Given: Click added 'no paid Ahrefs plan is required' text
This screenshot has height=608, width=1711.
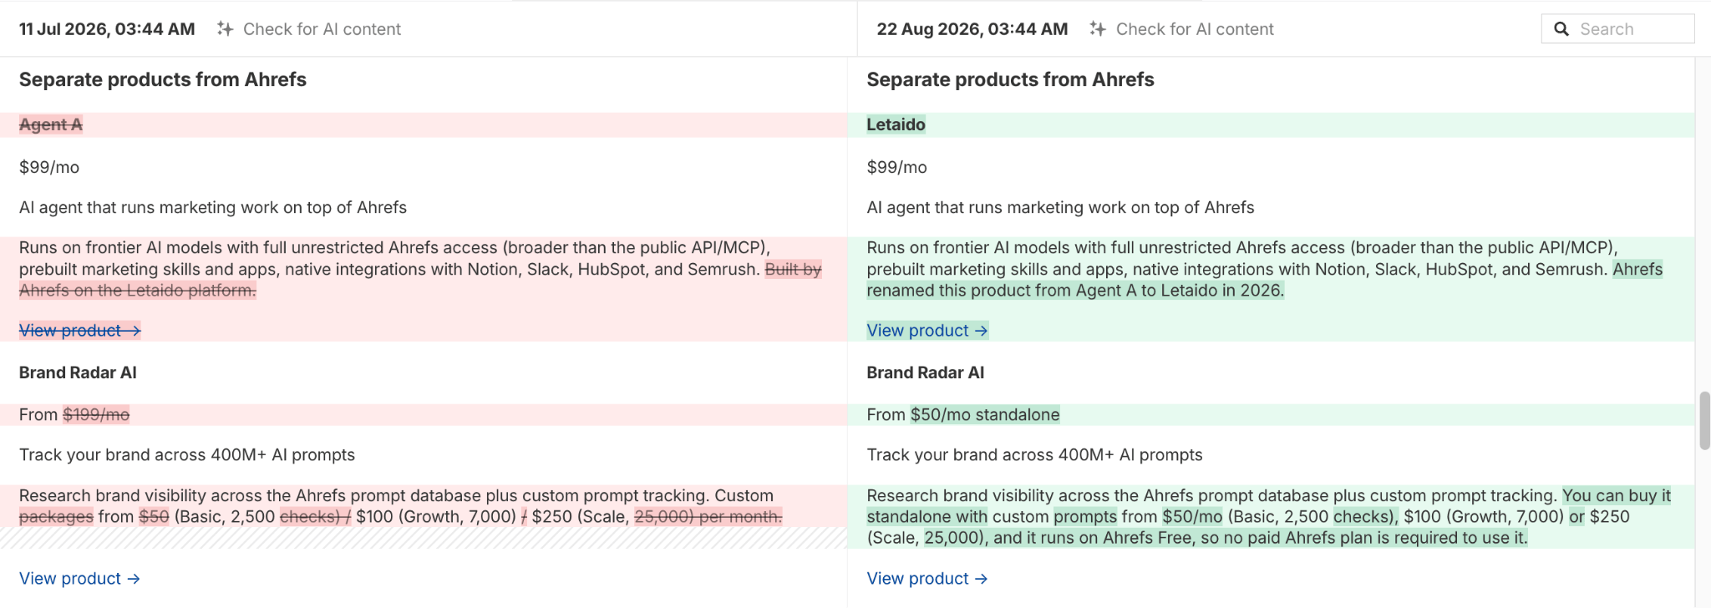Looking at the screenshot, I should [1364, 538].
